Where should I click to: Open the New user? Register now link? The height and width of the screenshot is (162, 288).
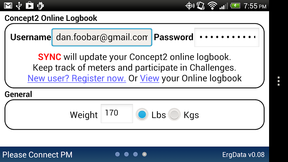77,78
